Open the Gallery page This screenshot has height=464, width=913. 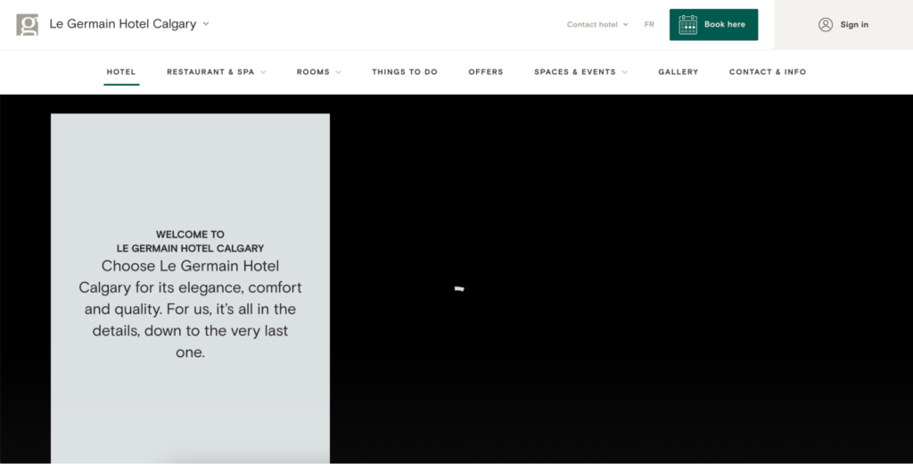(x=678, y=71)
